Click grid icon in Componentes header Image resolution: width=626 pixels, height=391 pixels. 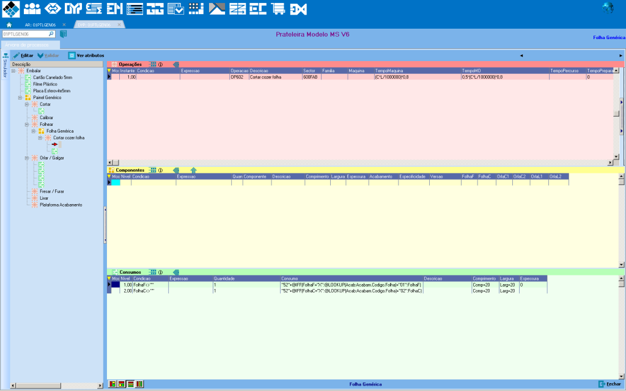[x=153, y=170]
